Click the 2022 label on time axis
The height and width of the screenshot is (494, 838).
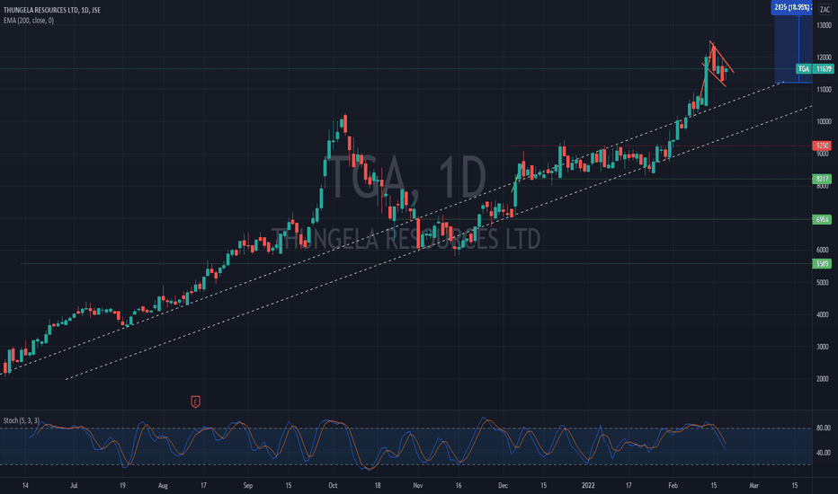click(588, 485)
